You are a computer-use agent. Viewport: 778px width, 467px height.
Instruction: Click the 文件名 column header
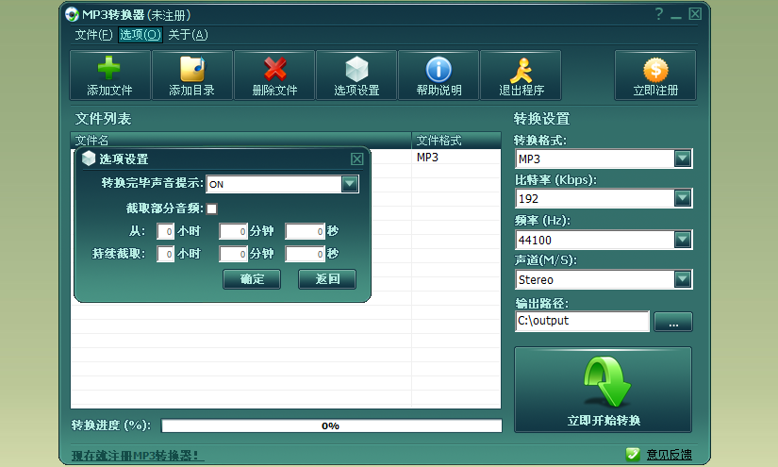(241, 141)
